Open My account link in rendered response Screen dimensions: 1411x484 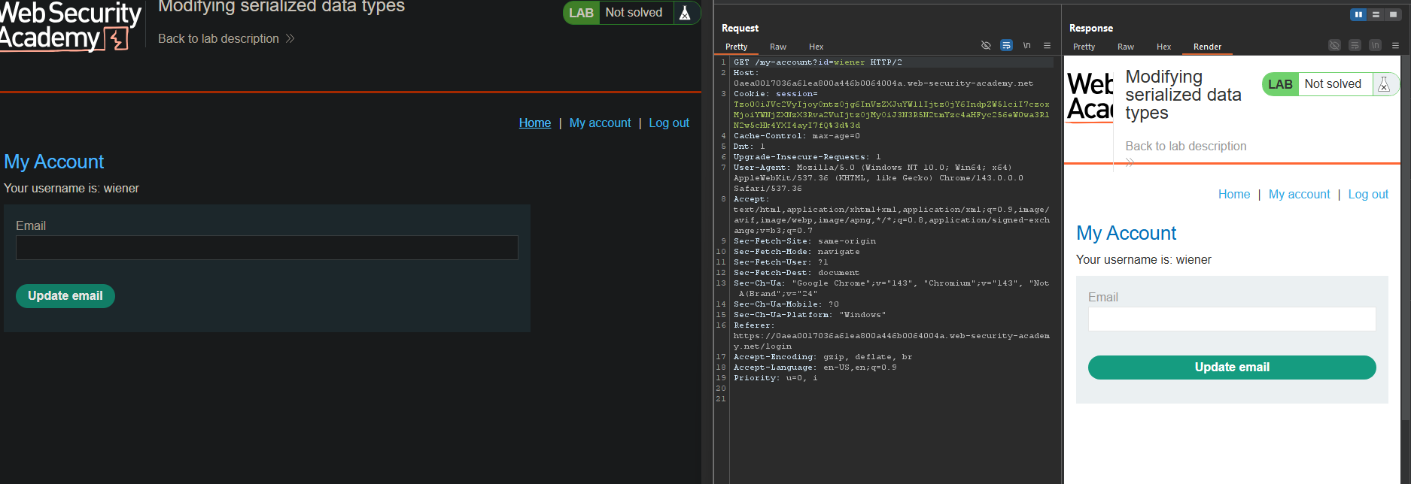coord(1299,194)
